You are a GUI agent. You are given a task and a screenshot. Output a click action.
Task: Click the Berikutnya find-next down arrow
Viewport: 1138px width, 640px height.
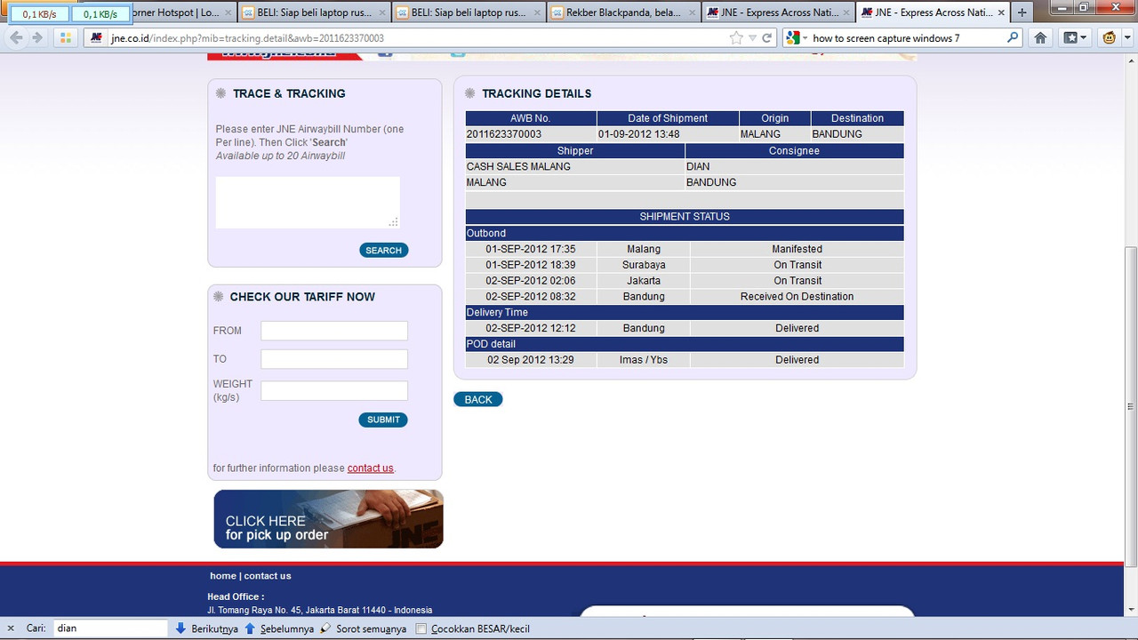pos(181,628)
